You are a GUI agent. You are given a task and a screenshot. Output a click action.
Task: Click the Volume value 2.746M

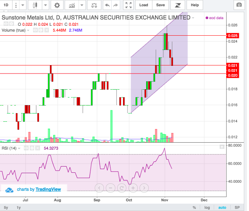coord(76,30)
